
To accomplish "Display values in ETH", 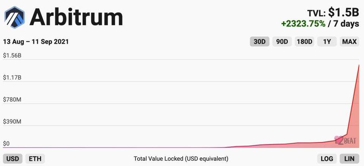I will click(35, 159).
